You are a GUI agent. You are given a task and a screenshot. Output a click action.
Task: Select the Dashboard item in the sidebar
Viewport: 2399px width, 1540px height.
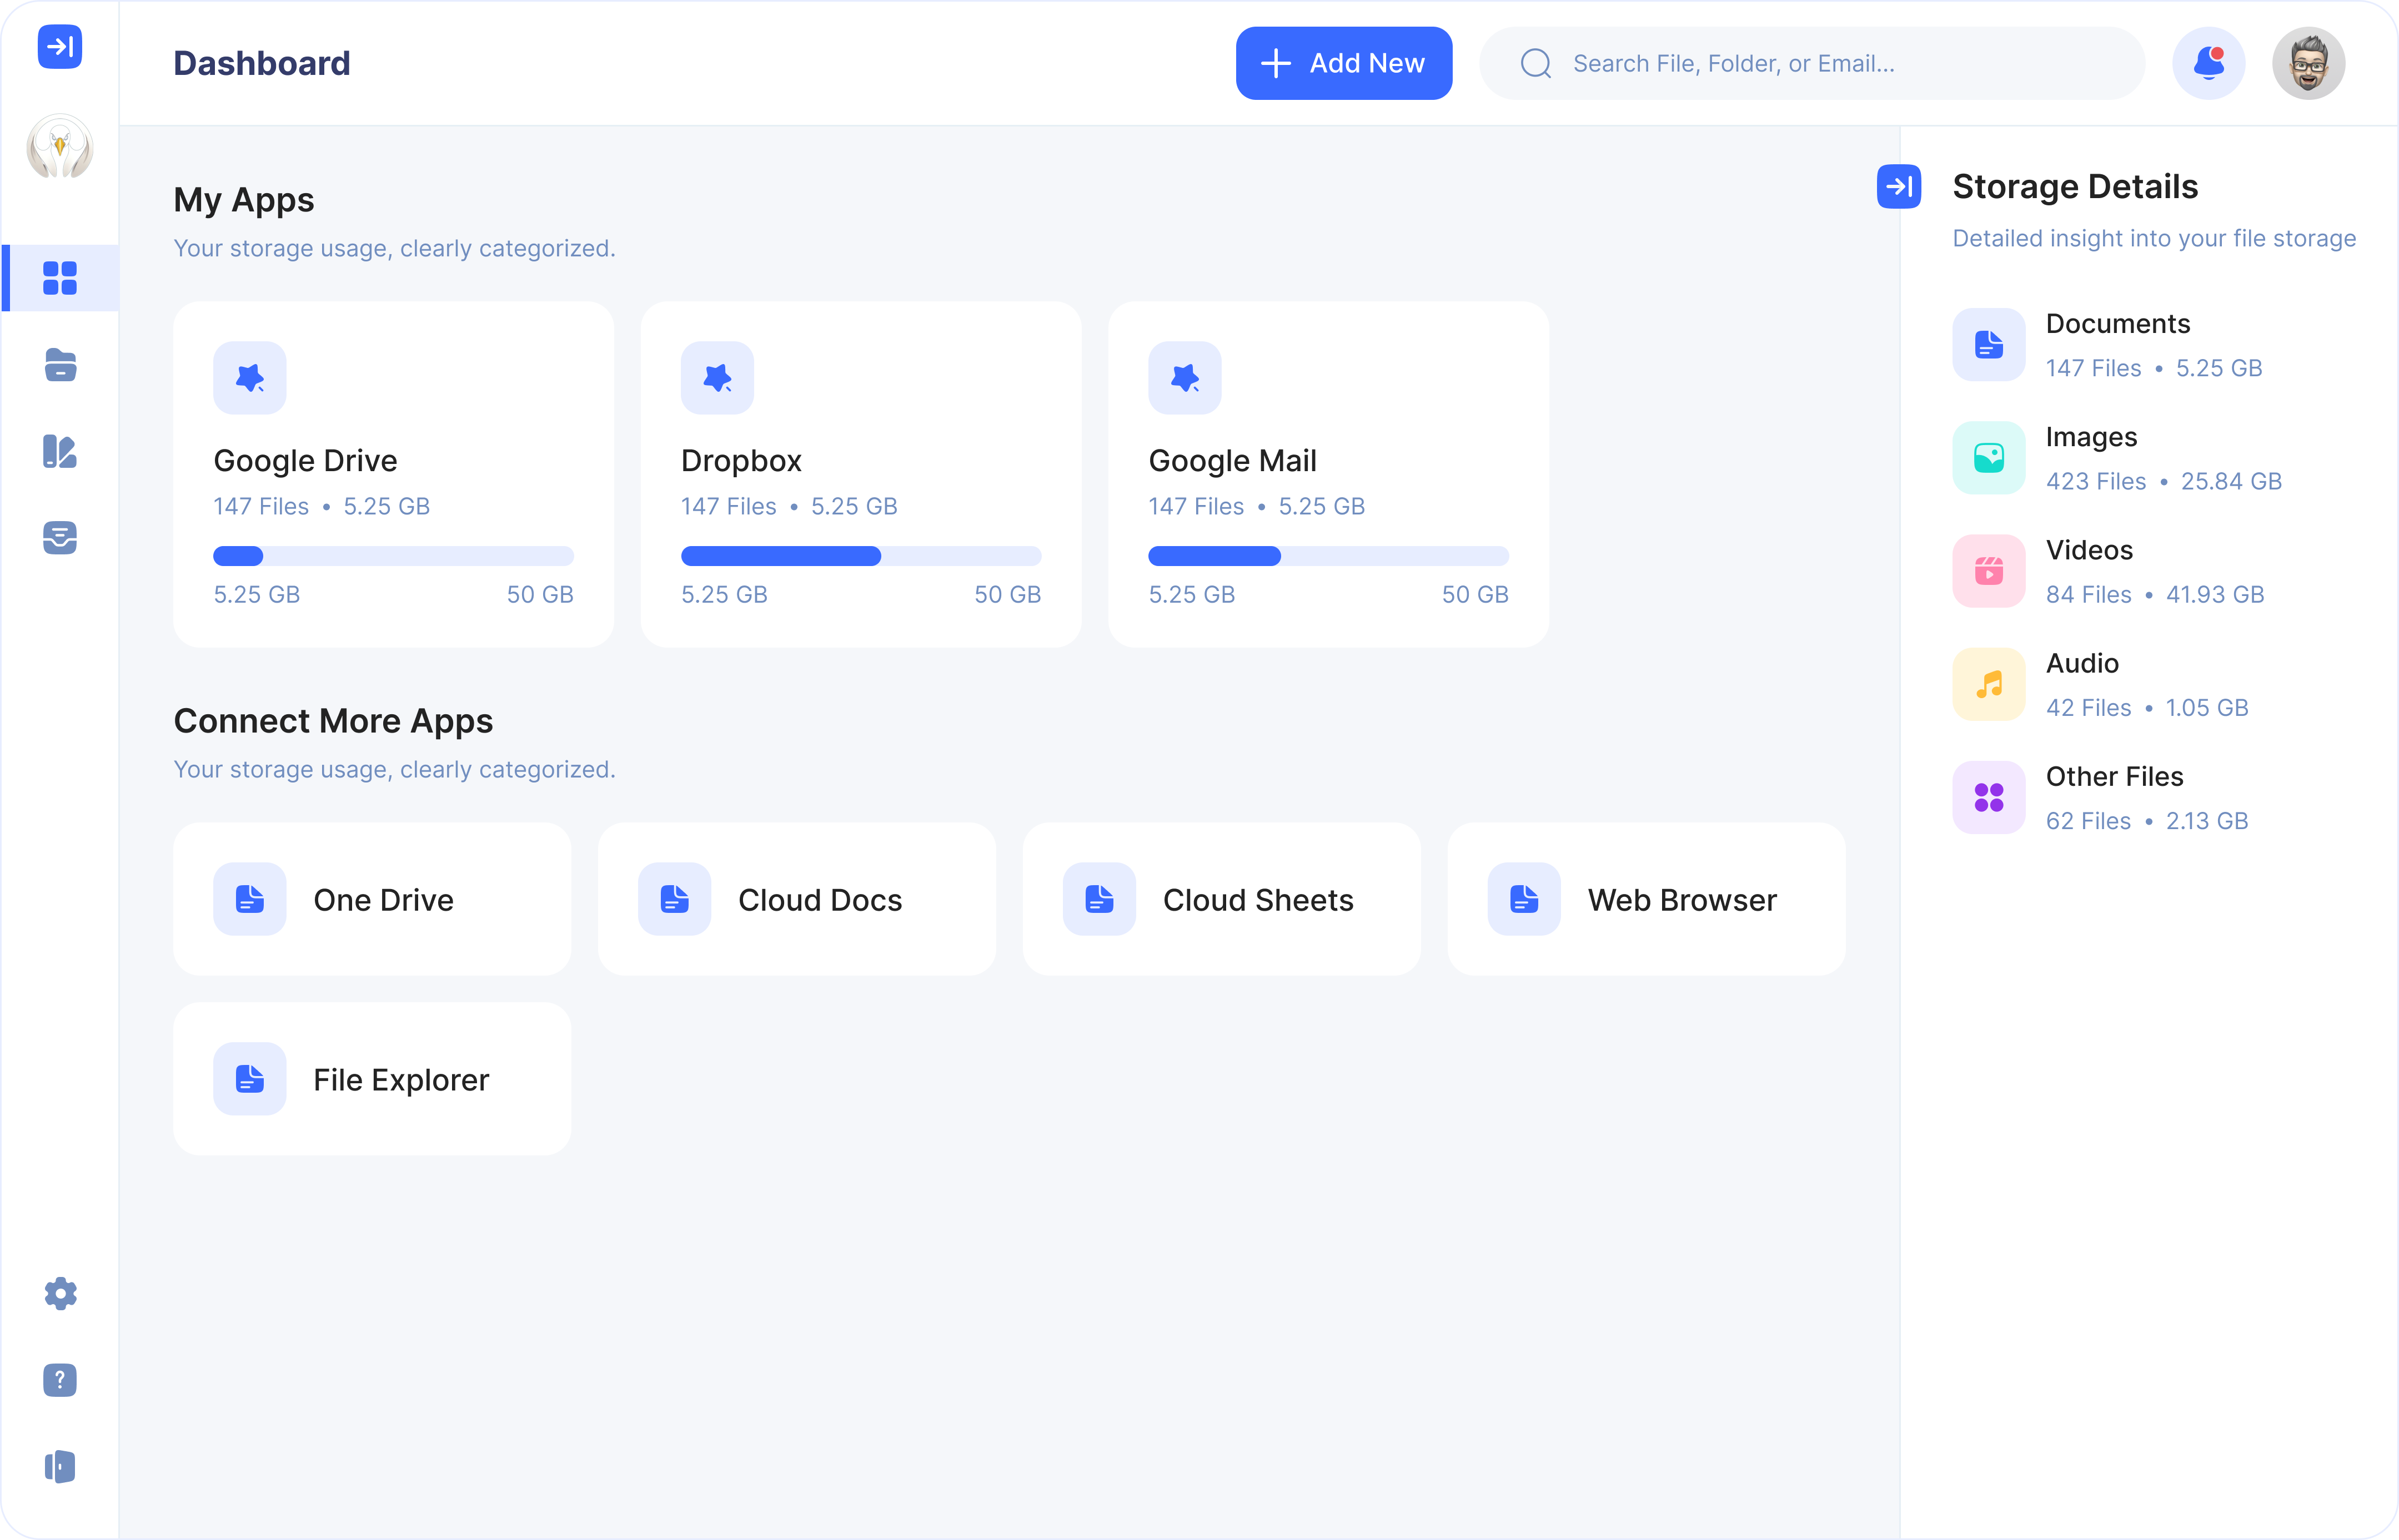tap(60, 277)
